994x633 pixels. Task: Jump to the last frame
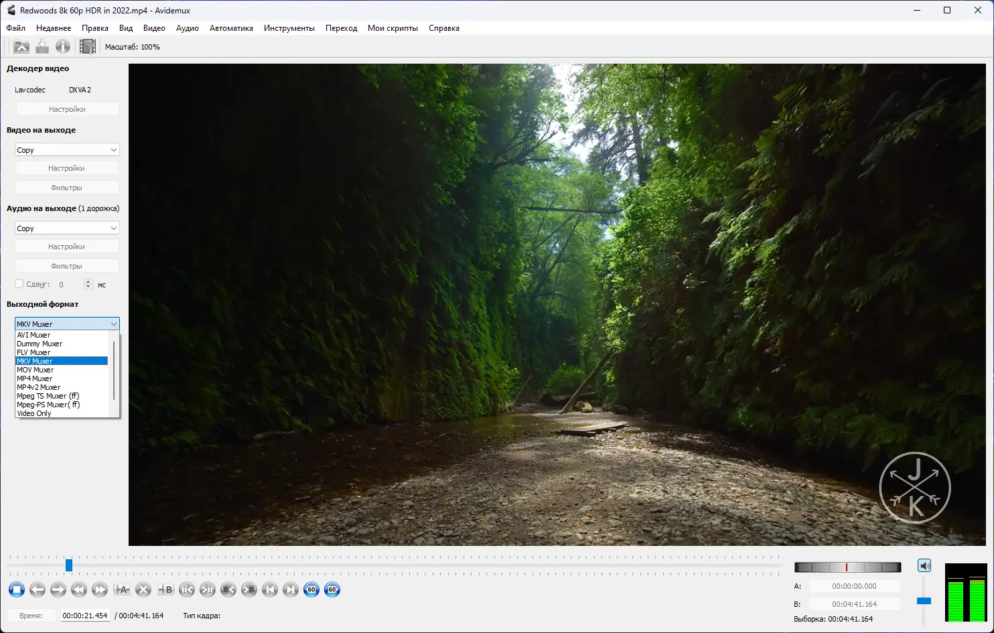tap(290, 589)
